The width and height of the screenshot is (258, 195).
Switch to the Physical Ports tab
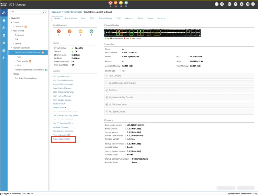71,18
